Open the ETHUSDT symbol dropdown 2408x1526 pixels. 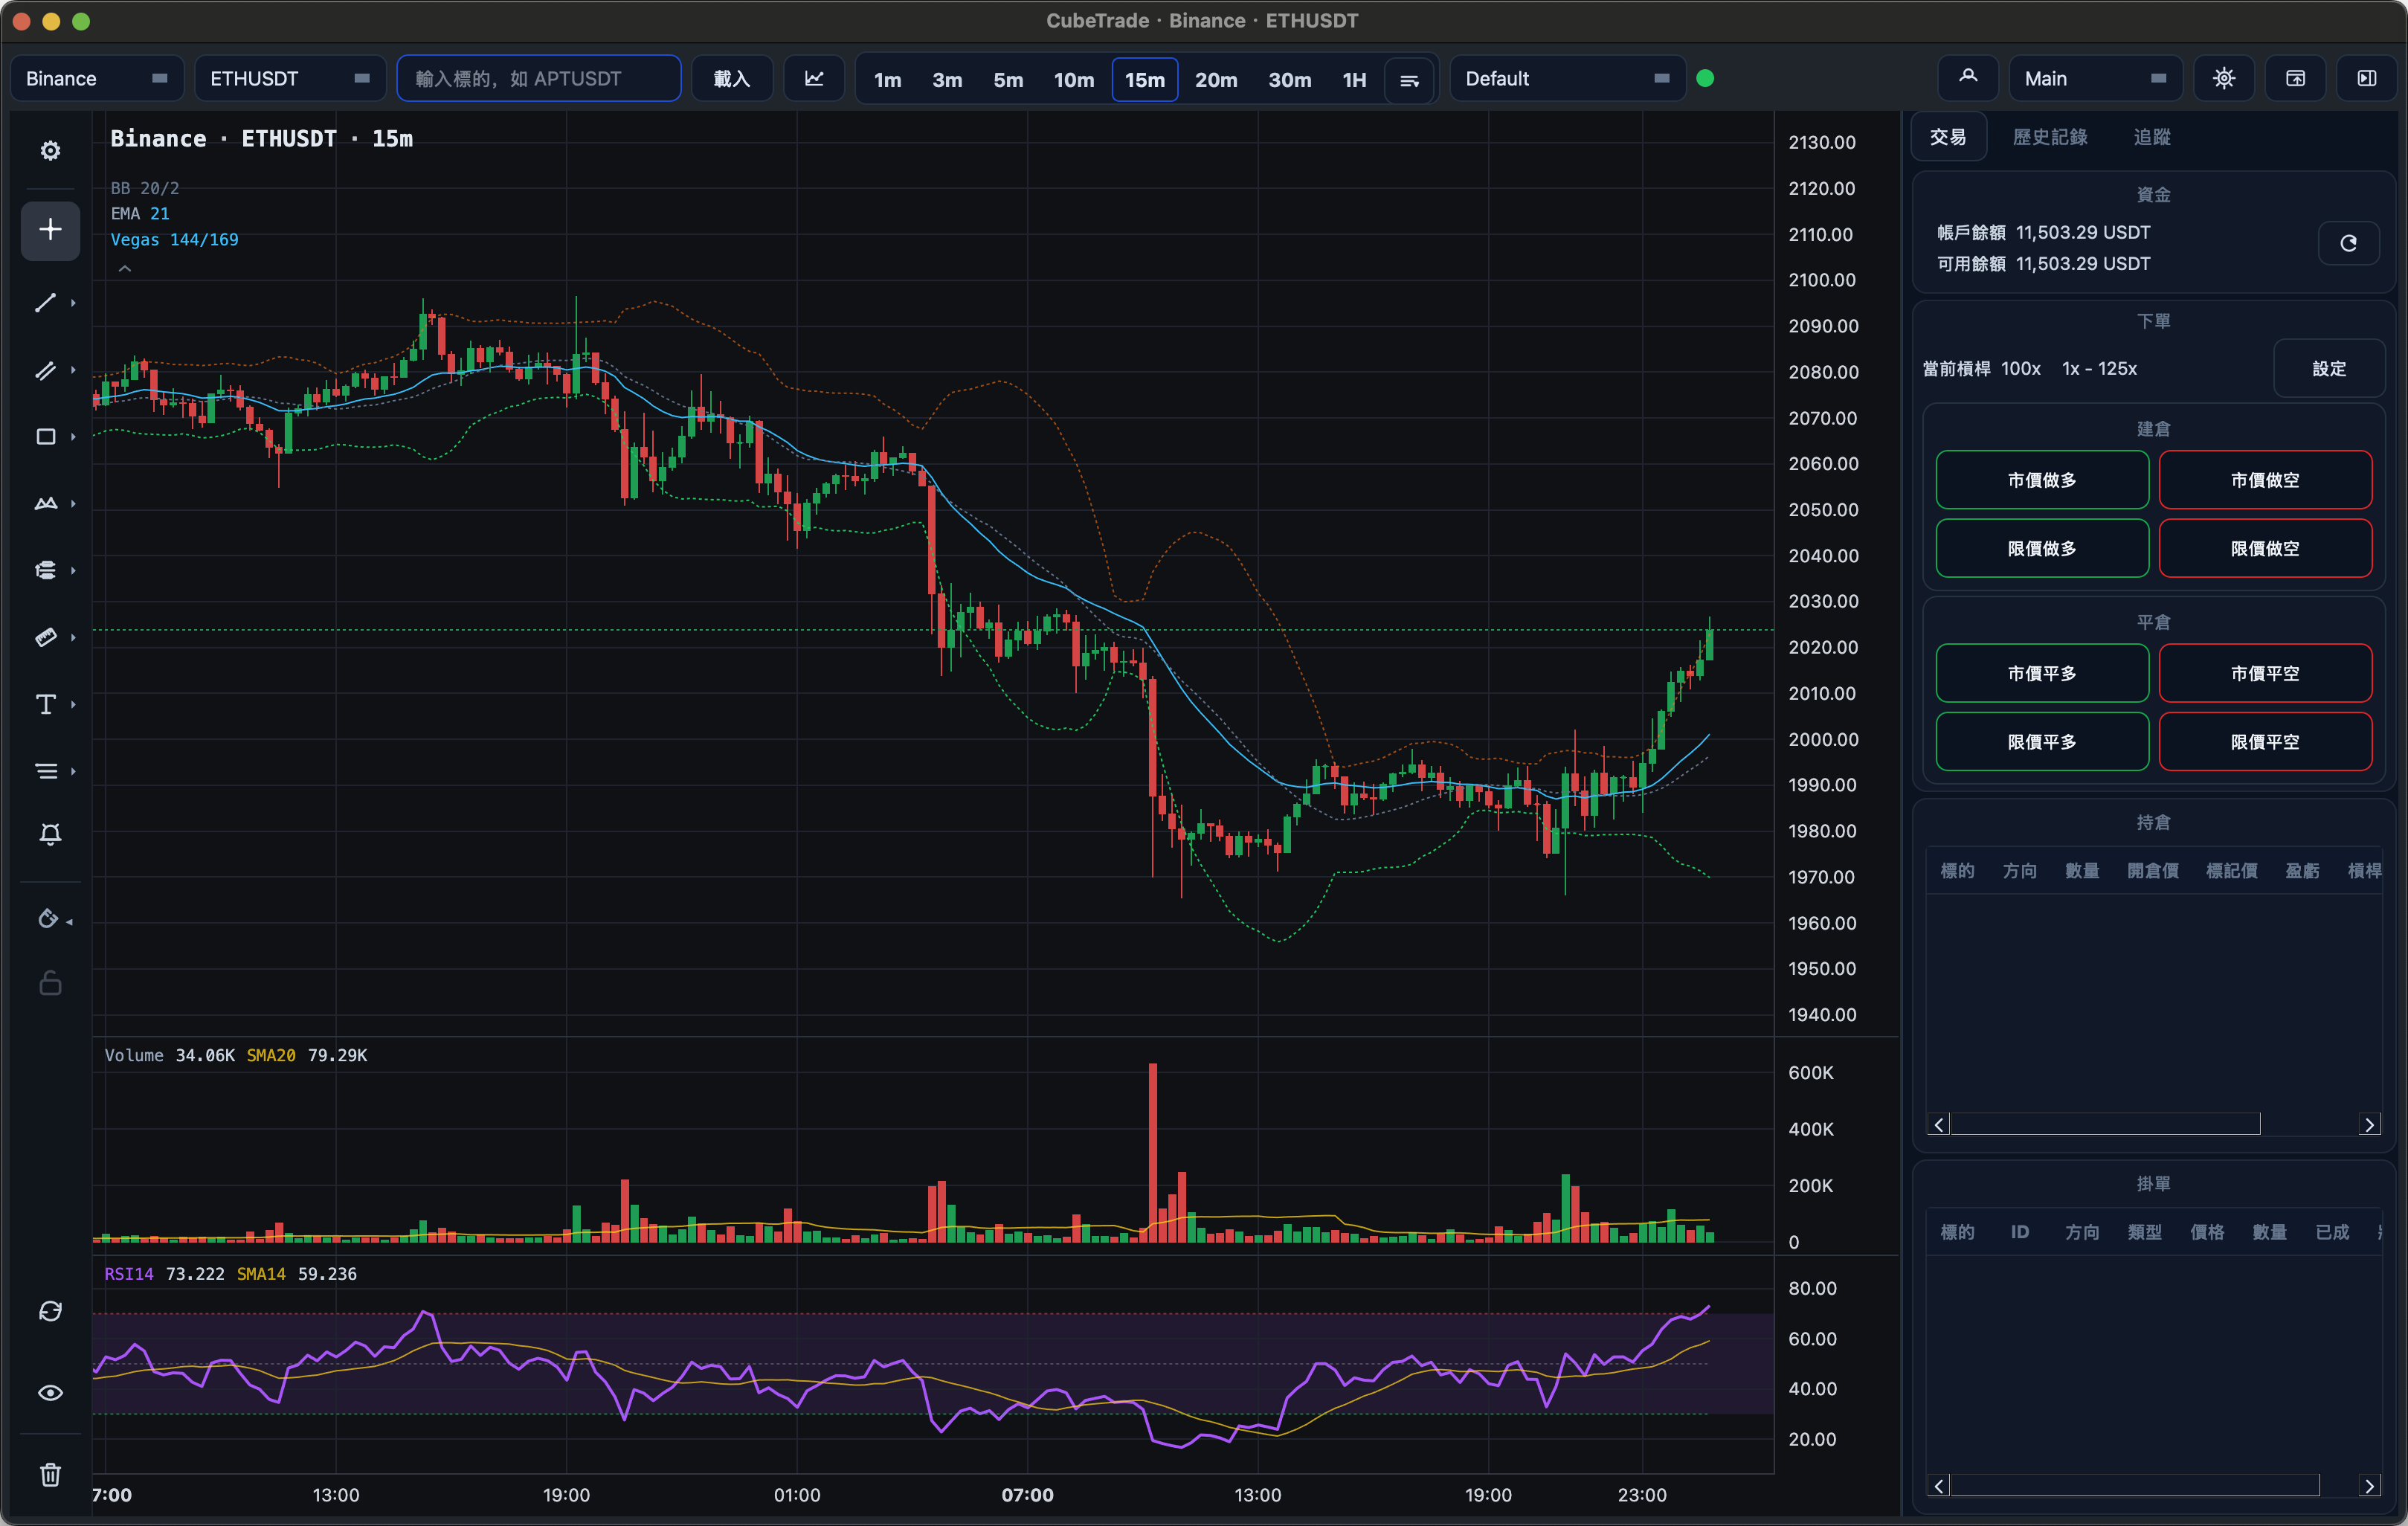[290, 78]
